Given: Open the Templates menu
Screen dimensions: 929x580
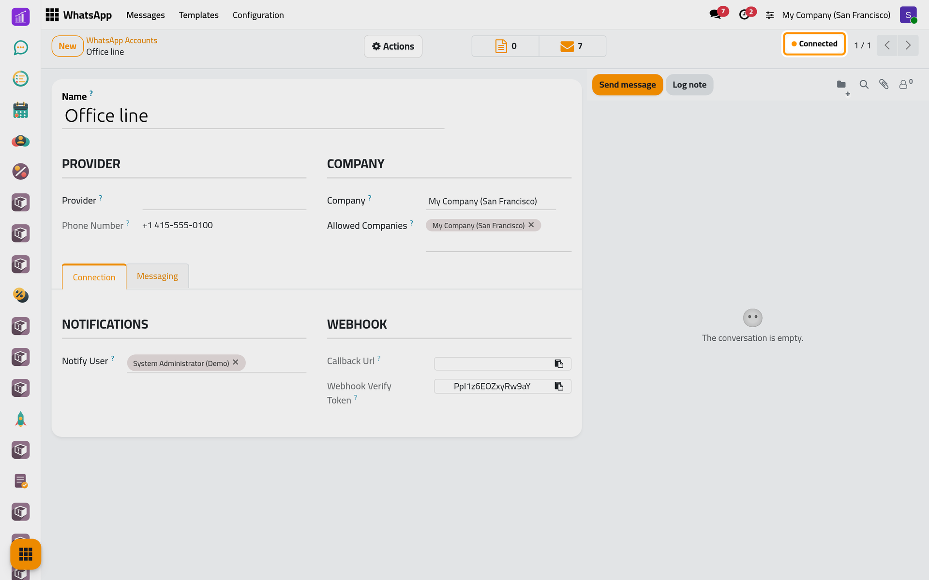Looking at the screenshot, I should coord(198,15).
